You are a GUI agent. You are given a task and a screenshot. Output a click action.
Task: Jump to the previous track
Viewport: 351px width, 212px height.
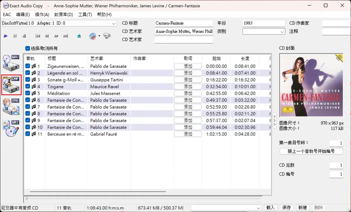pos(38,36)
